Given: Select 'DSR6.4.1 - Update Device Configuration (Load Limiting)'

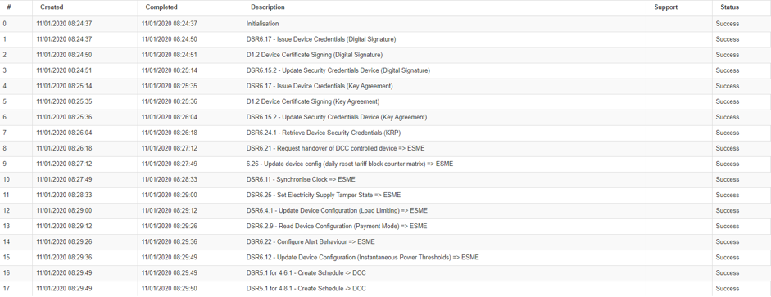Looking at the screenshot, I should coord(323,210).
